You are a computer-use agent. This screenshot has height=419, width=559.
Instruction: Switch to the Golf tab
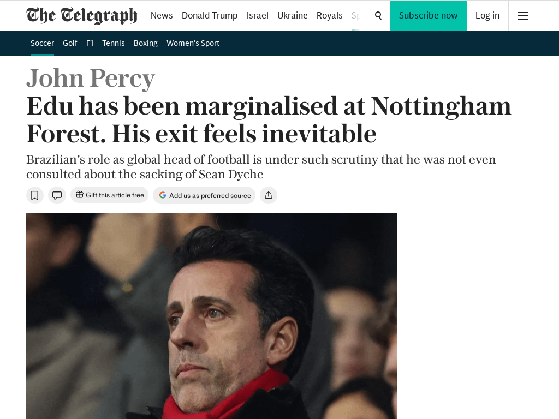70,43
